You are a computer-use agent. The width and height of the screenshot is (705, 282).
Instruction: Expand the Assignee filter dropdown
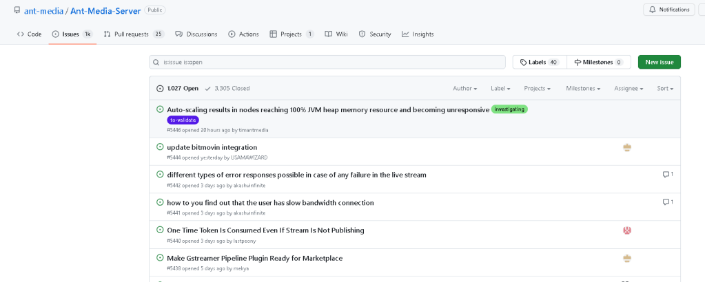(x=629, y=89)
